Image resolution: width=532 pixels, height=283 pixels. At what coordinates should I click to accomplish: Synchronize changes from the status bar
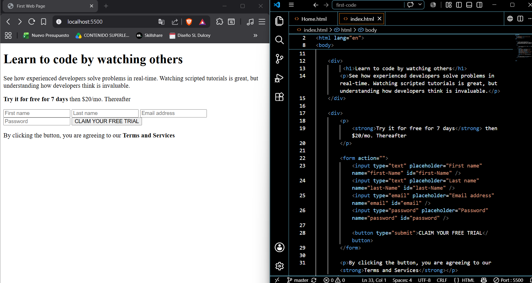point(314,280)
